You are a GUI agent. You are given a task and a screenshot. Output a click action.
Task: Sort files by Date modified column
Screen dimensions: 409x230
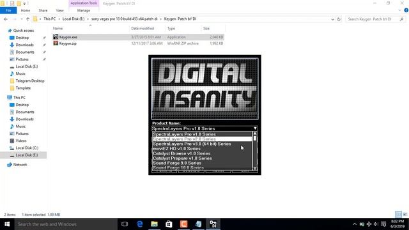(143, 28)
